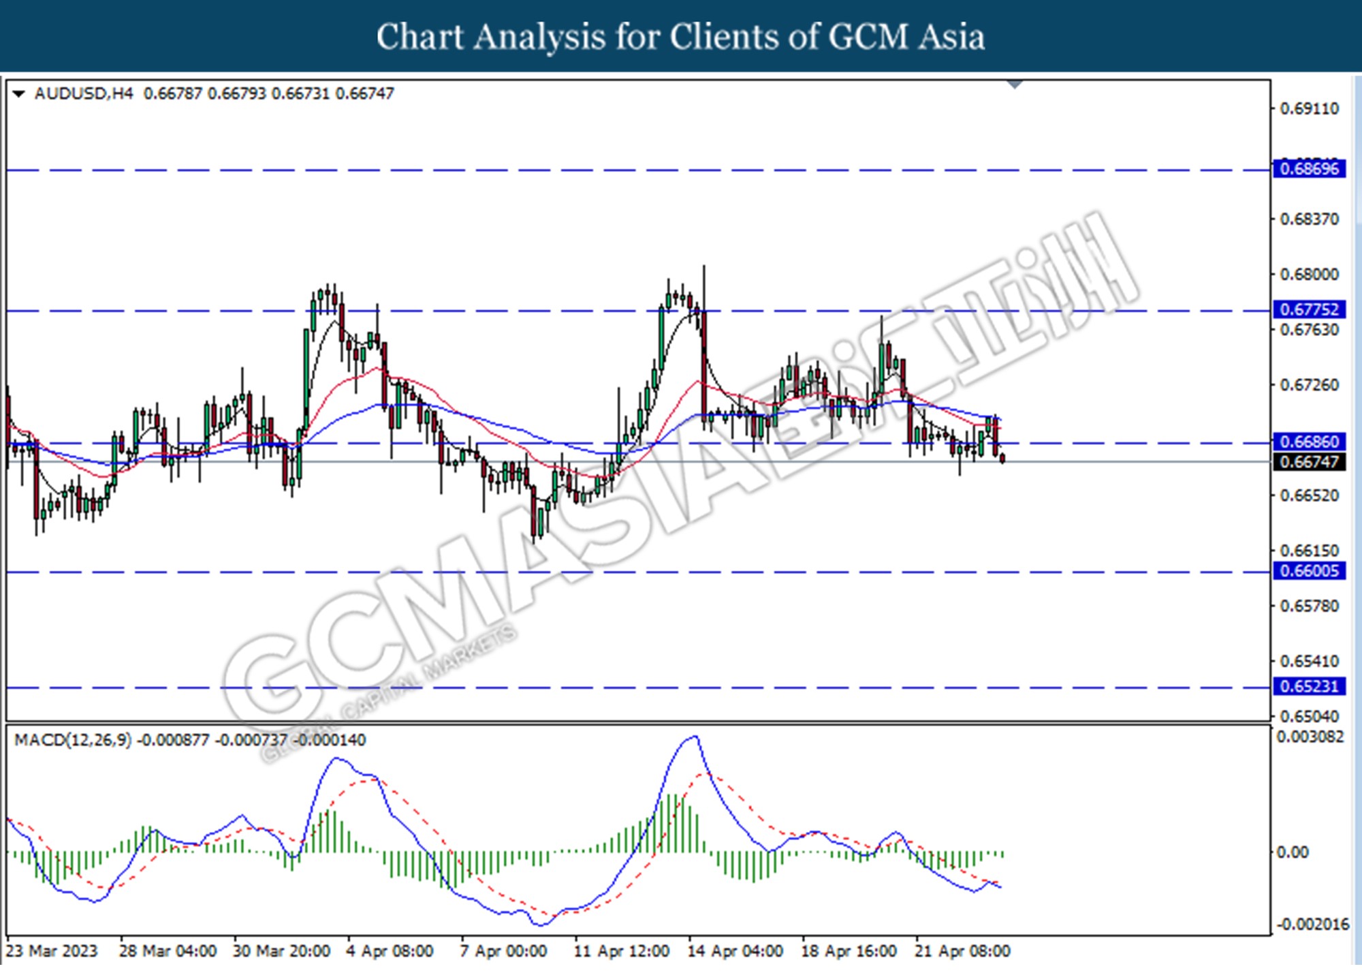Image resolution: width=1362 pixels, height=973 pixels.
Task: Click the 14 Apr 04:00 time label
Action: click(735, 951)
